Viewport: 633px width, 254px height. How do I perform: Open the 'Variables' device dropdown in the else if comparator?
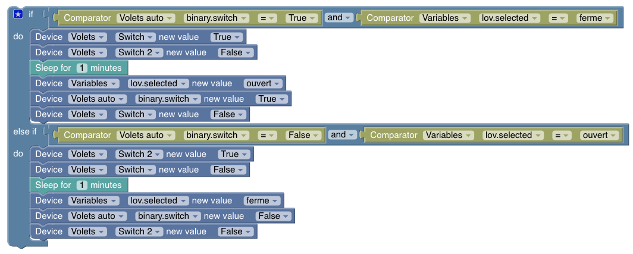coord(448,135)
